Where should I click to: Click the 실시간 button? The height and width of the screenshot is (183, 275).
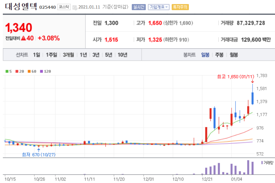click(x=139, y=7)
